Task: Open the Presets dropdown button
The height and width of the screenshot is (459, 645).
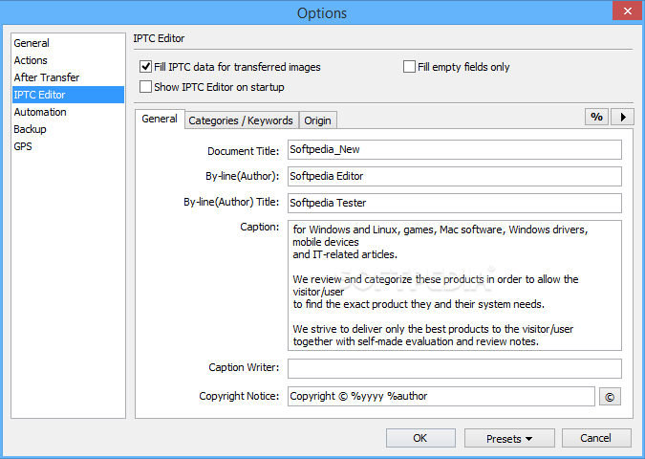Action: (509, 438)
